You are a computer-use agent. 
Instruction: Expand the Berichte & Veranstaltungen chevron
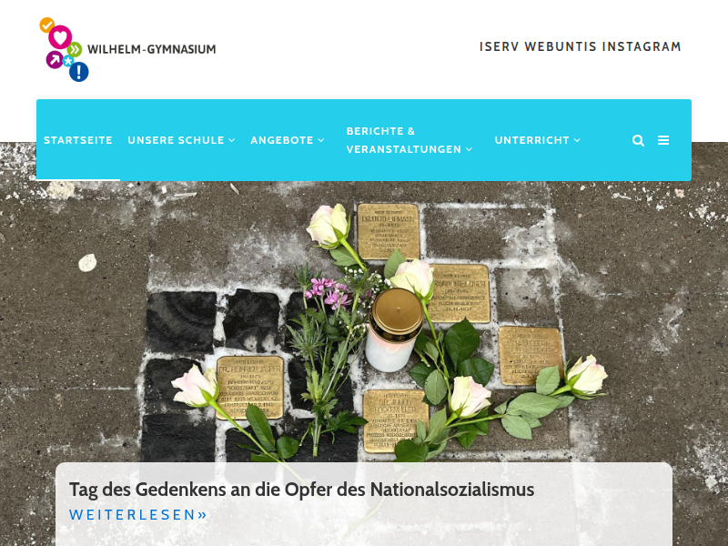pos(469,149)
